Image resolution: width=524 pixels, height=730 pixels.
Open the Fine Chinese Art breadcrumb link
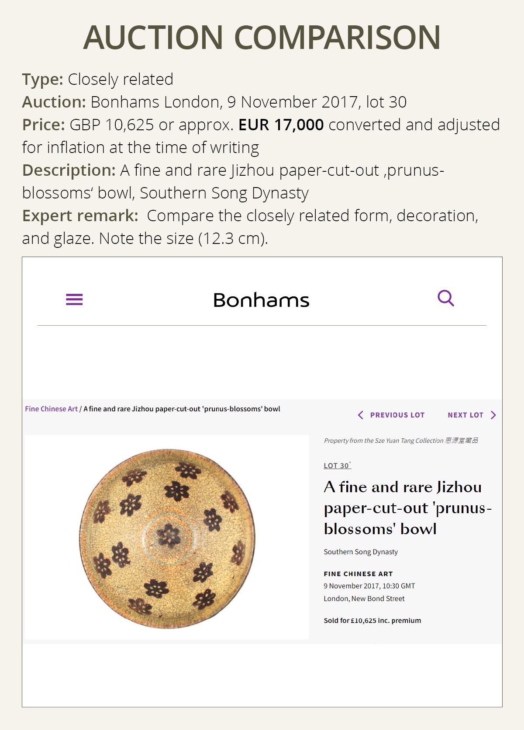click(51, 409)
